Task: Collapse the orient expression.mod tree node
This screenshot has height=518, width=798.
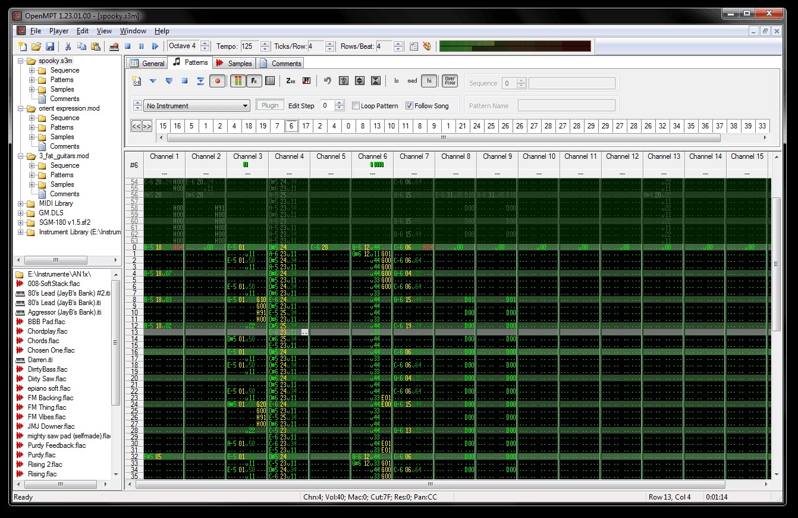Action: coord(21,109)
